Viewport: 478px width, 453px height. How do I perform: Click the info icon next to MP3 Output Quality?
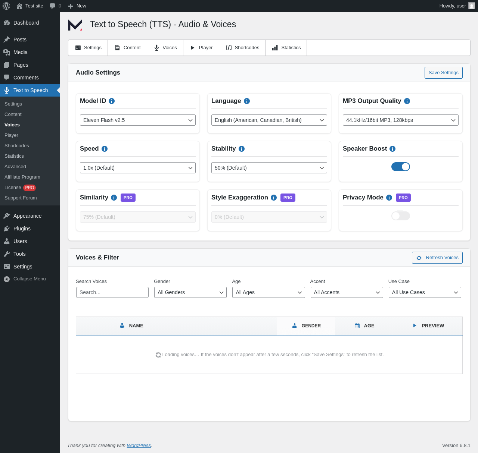pos(407,101)
